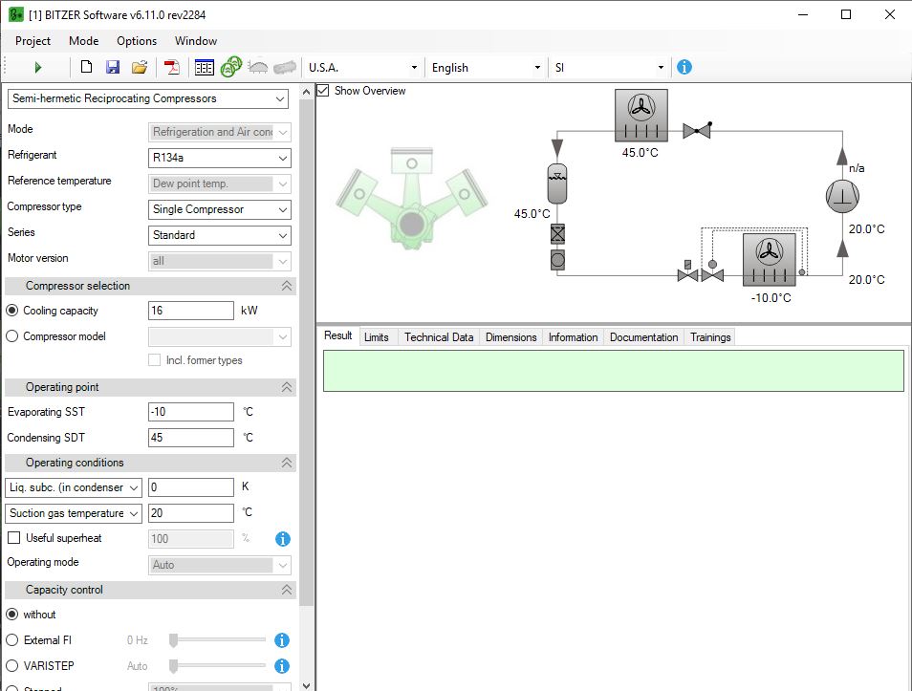Open the Compressor type dropdown
This screenshot has width=912, height=691.
click(220, 209)
